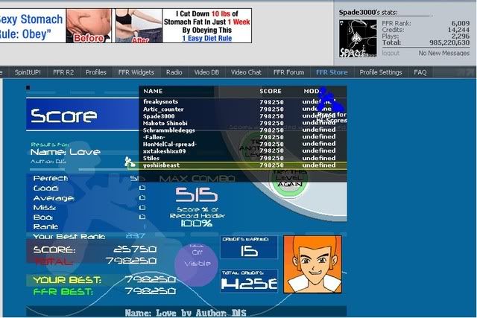Viewport: 477px width, 318px height.
Task: Click the Spade3000 profile avatar image
Action: [x=358, y=36]
